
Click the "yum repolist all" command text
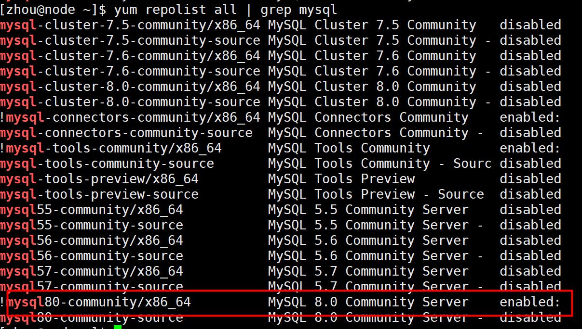pos(176,9)
